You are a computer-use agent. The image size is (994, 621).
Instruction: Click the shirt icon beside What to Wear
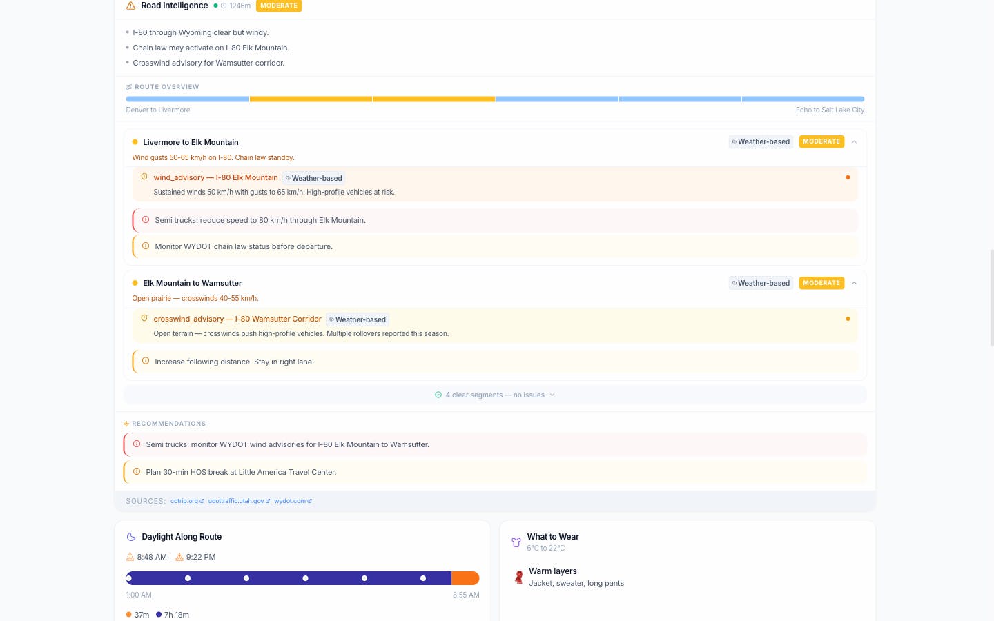click(516, 542)
